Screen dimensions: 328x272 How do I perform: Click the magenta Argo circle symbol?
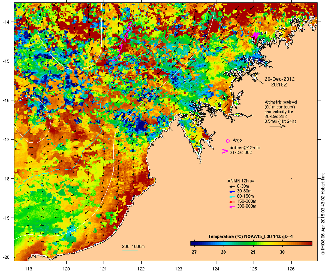228,141
